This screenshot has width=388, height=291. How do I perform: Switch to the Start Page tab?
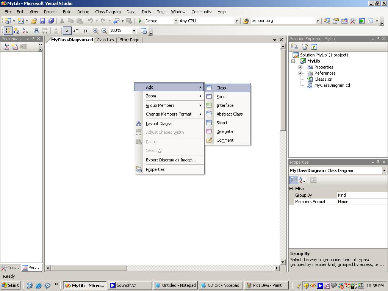[130, 40]
